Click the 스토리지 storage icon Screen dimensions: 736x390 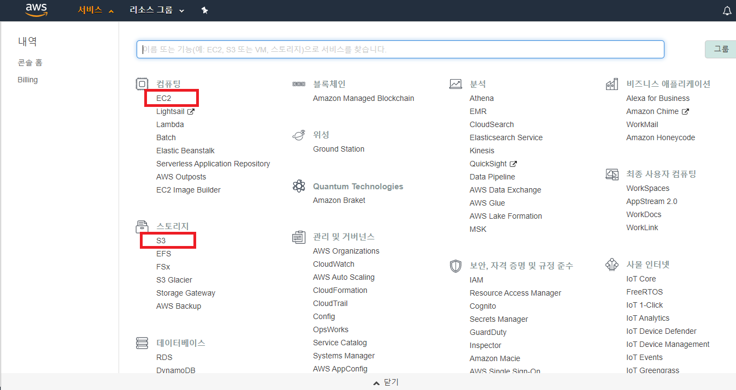142,226
